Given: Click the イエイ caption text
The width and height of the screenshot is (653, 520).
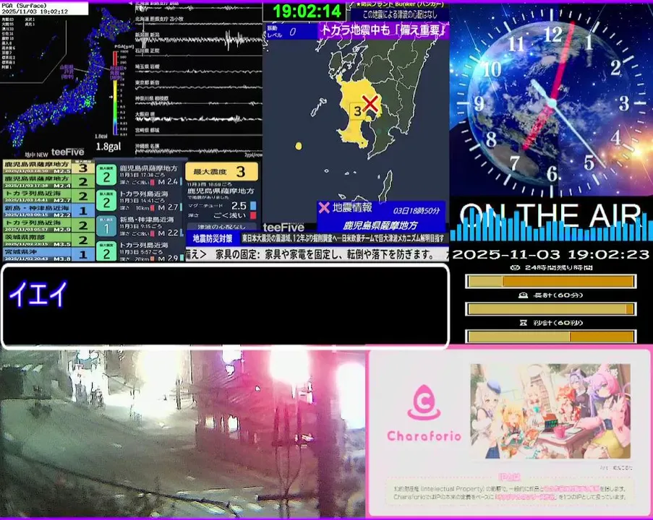Looking at the screenshot, I should point(38,294).
